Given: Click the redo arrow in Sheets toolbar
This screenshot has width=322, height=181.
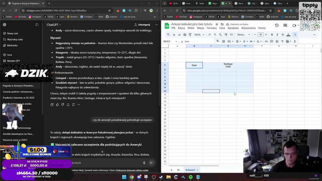Looking at the screenshot, I should 179,35.
